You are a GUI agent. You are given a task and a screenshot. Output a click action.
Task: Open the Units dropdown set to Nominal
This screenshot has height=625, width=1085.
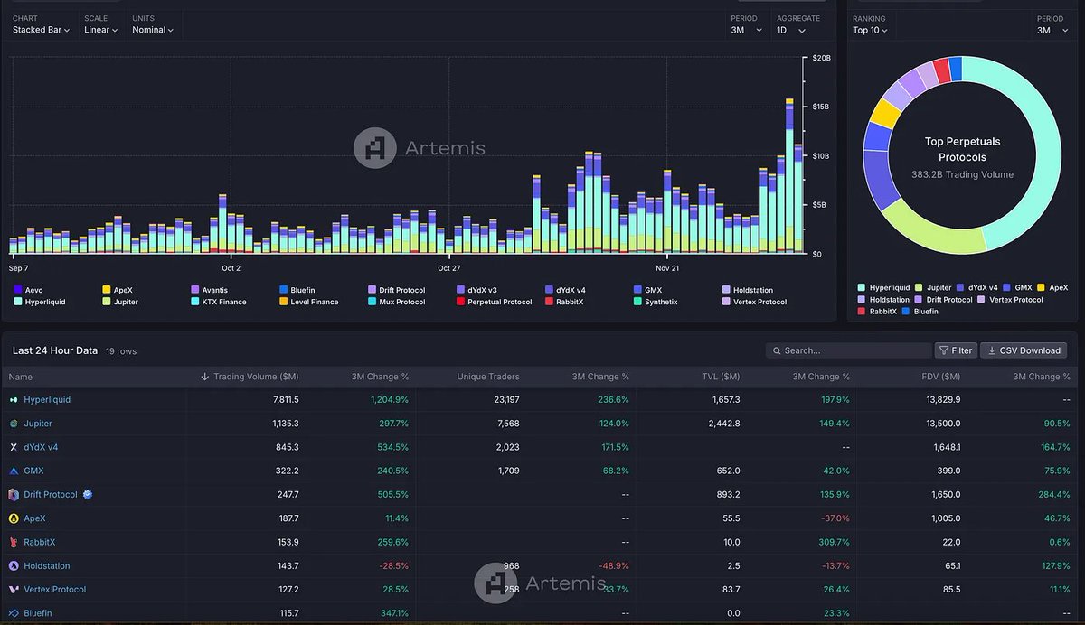coord(154,30)
